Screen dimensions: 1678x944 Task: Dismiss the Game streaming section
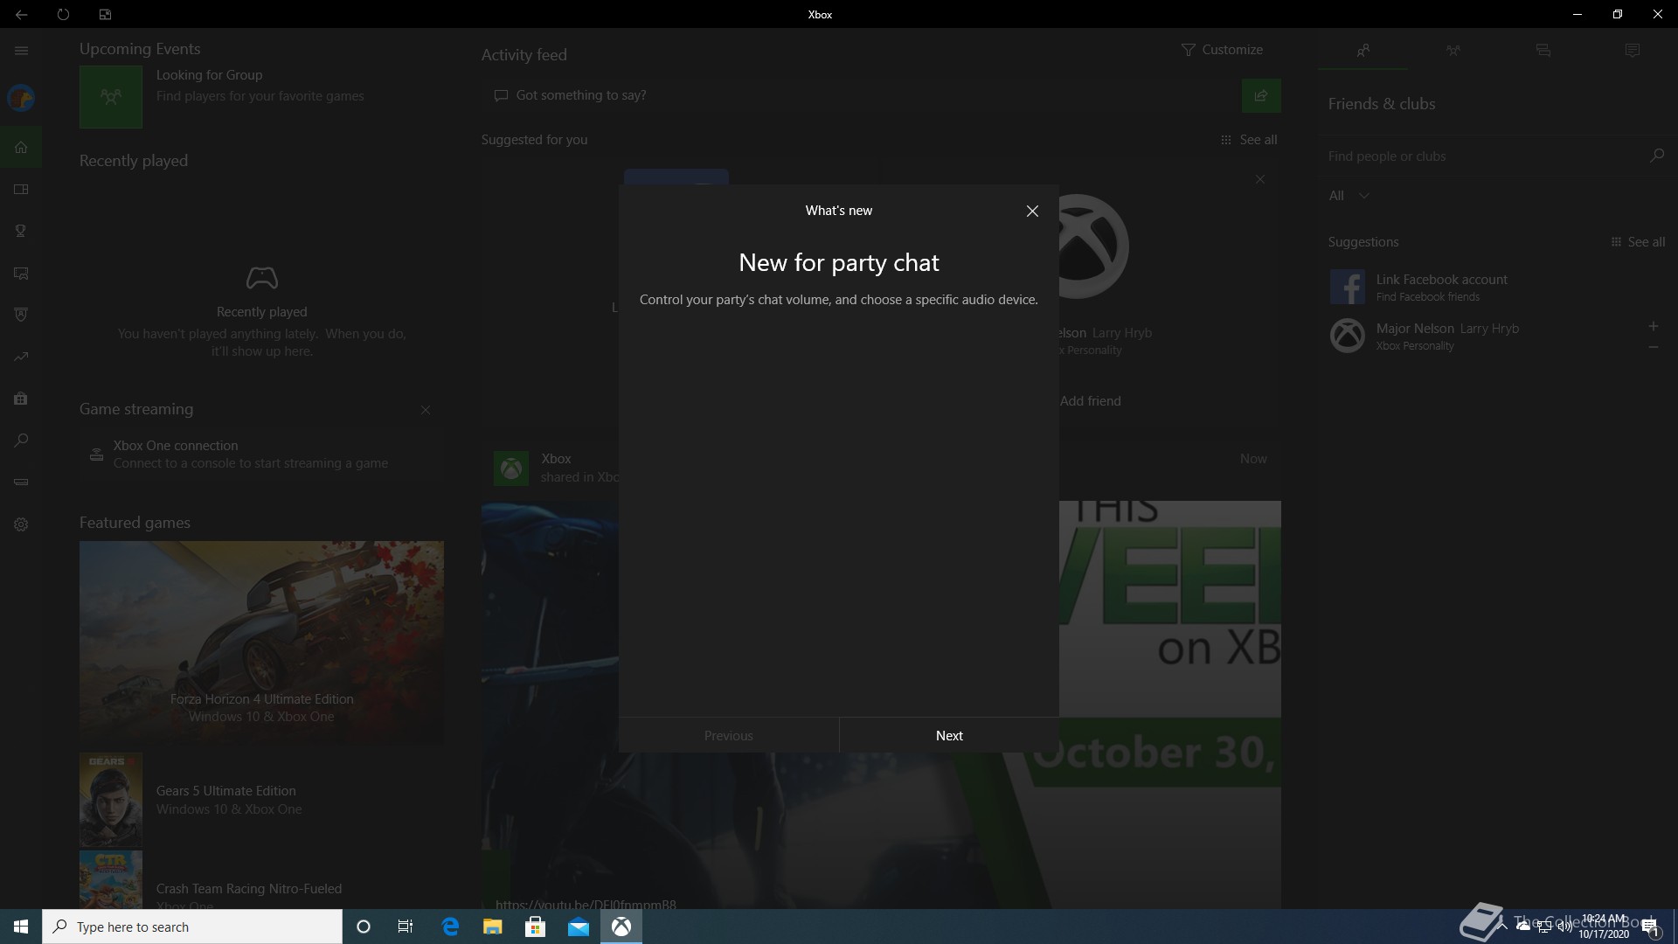click(x=426, y=410)
